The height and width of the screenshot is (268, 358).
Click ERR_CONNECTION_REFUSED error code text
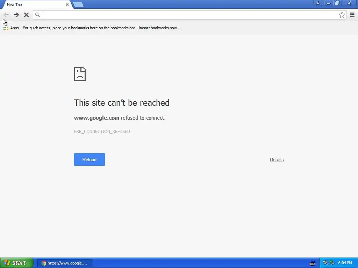[102, 132]
